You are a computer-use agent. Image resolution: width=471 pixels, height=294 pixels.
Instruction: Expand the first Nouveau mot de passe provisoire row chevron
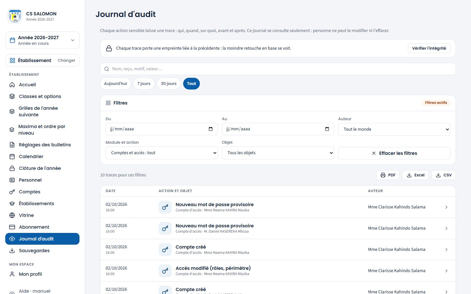[x=446, y=207]
